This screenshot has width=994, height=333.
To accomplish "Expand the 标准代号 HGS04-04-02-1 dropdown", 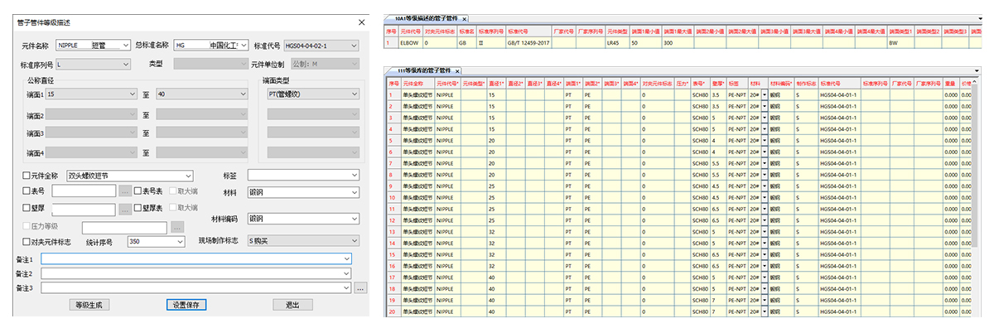I will [x=321, y=46].
